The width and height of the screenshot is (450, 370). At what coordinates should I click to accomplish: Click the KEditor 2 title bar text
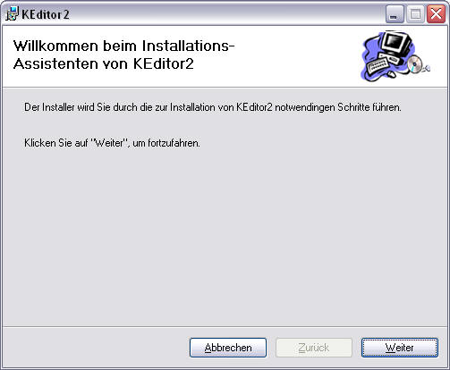(x=46, y=14)
